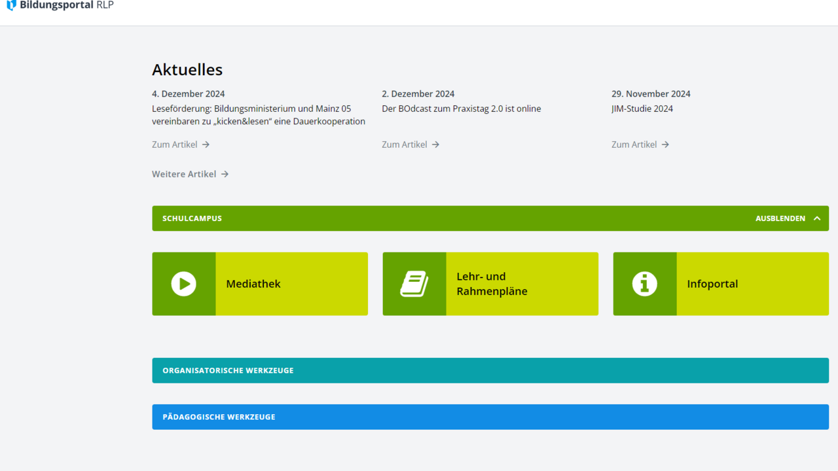Hide the Schulcampus section via Ausblenden
The image size is (838, 471).
(780, 218)
